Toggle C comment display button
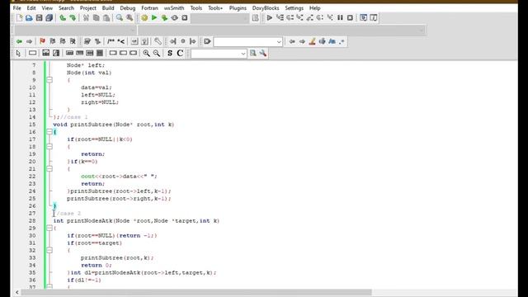 pyautogui.click(x=180, y=53)
